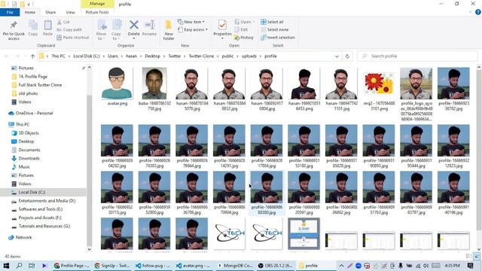This screenshot has width=482, height=271.
Task: Switch to 'follow.pug' VS Code taskbar item
Action: click(x=154, y=266)
